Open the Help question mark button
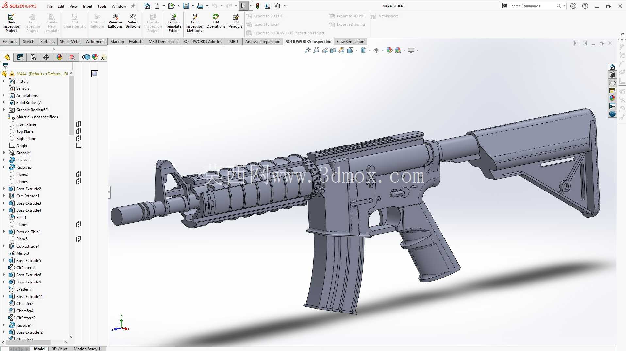 [585, 6]
